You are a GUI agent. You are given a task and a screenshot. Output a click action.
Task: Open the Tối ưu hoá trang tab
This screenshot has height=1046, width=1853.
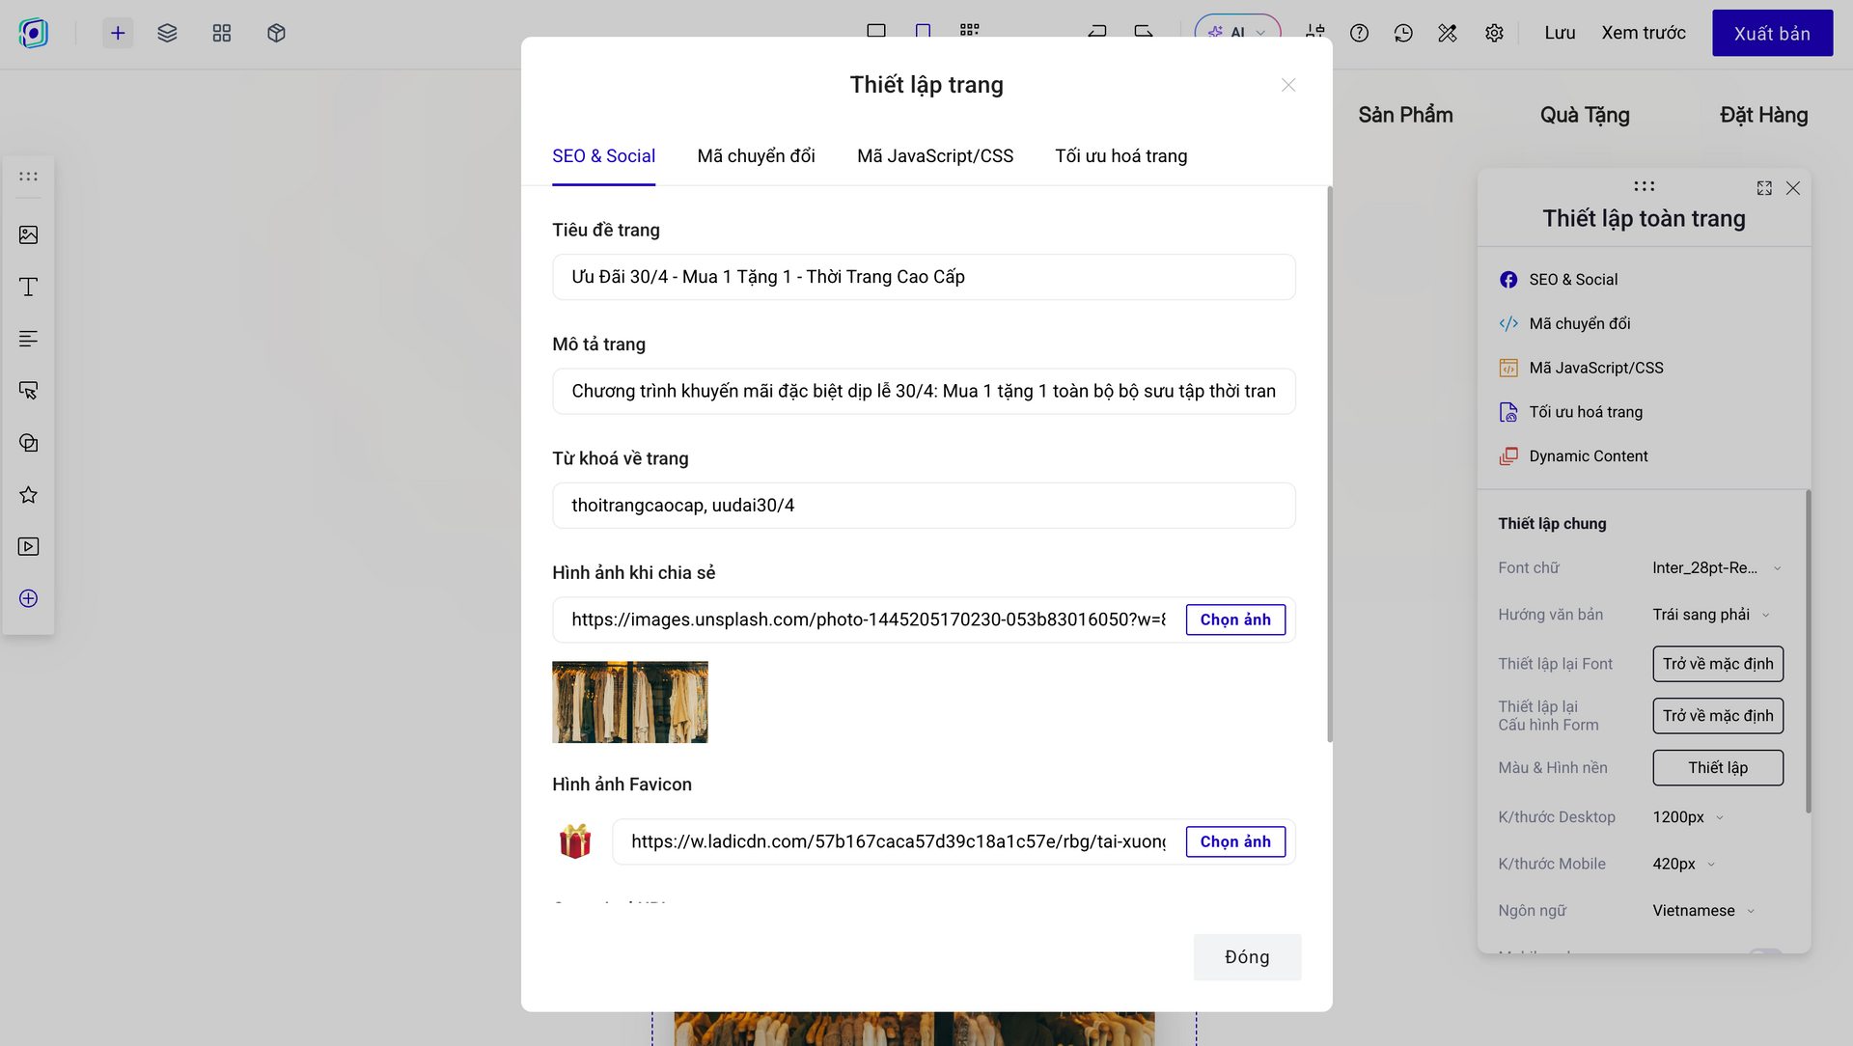point(1120,155)
